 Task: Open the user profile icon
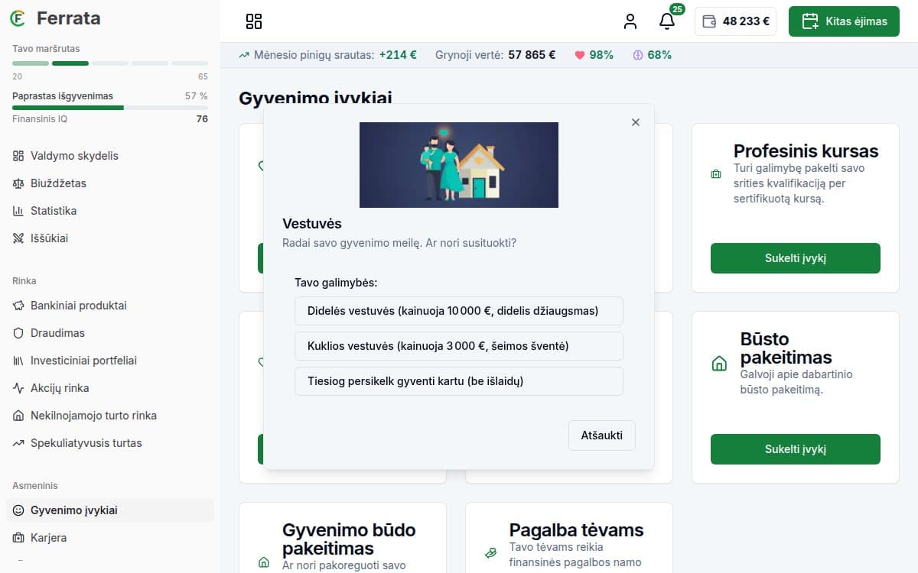(630, 21)
